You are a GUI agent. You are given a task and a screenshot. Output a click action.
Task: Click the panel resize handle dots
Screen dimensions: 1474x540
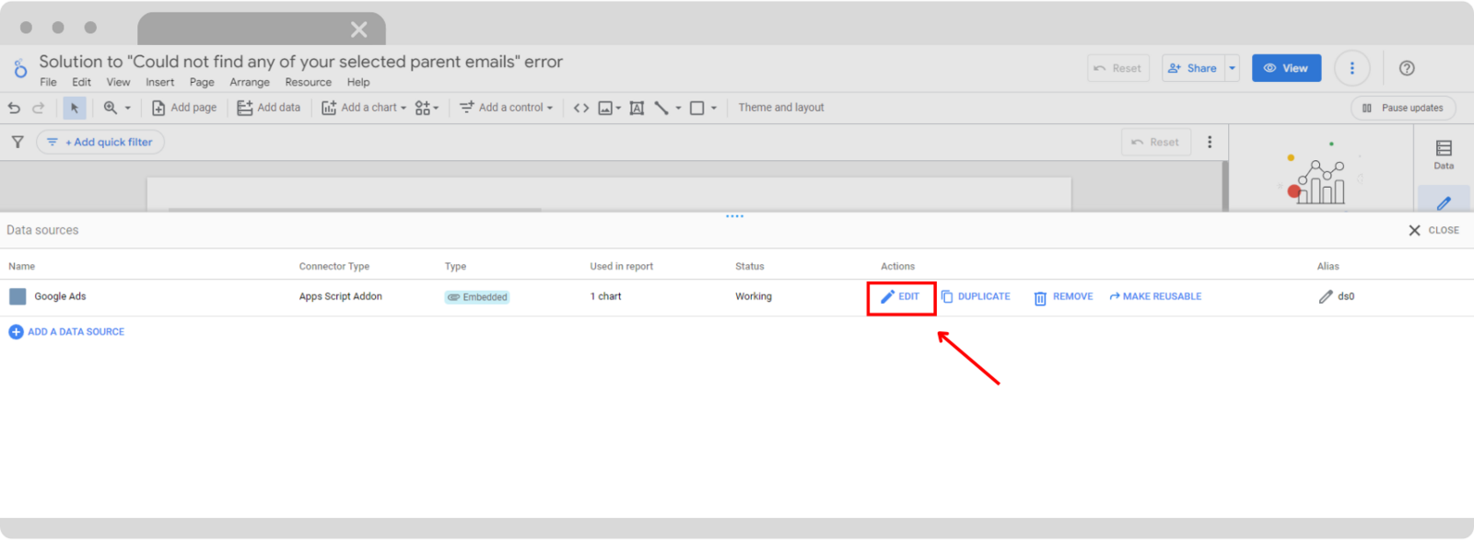click(734, 216)
